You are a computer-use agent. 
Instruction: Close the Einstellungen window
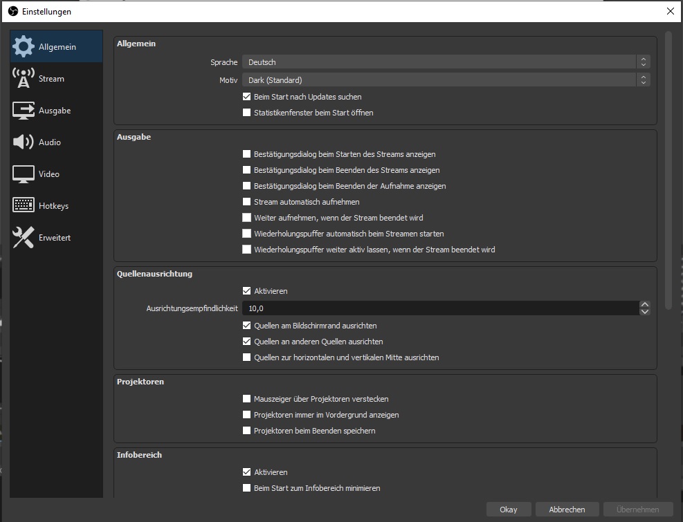point(671,11)
